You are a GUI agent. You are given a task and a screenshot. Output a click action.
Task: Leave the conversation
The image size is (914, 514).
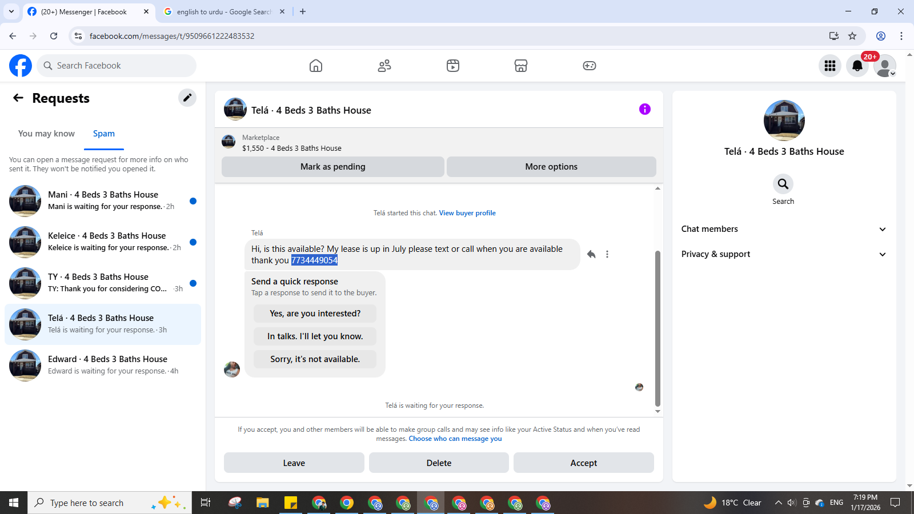pos(294,463)
